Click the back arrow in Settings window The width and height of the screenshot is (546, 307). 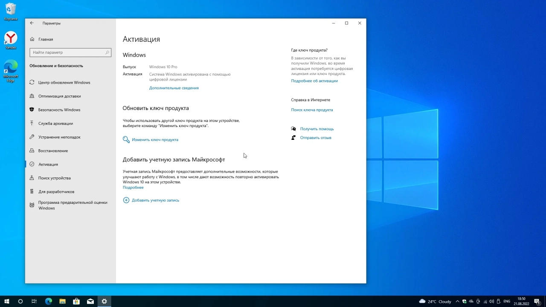[32, 23]
